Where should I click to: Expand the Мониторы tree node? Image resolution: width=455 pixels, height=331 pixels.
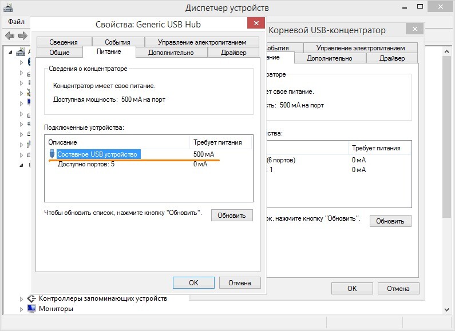[x=21, y=309]
